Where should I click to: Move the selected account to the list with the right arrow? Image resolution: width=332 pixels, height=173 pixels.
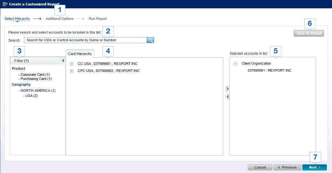point(228,89)
